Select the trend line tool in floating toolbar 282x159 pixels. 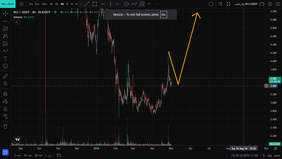87,4
